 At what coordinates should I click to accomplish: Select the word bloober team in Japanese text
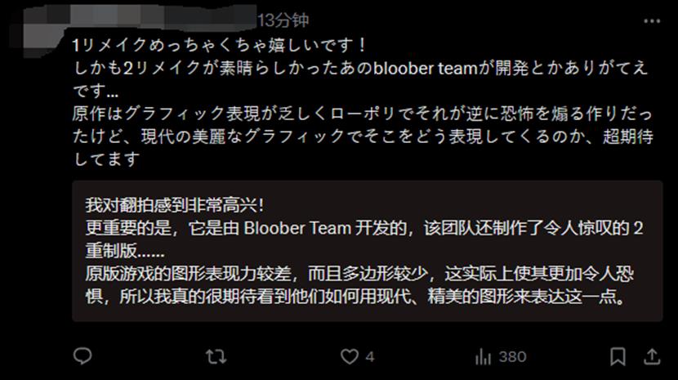tap(425, 68)
